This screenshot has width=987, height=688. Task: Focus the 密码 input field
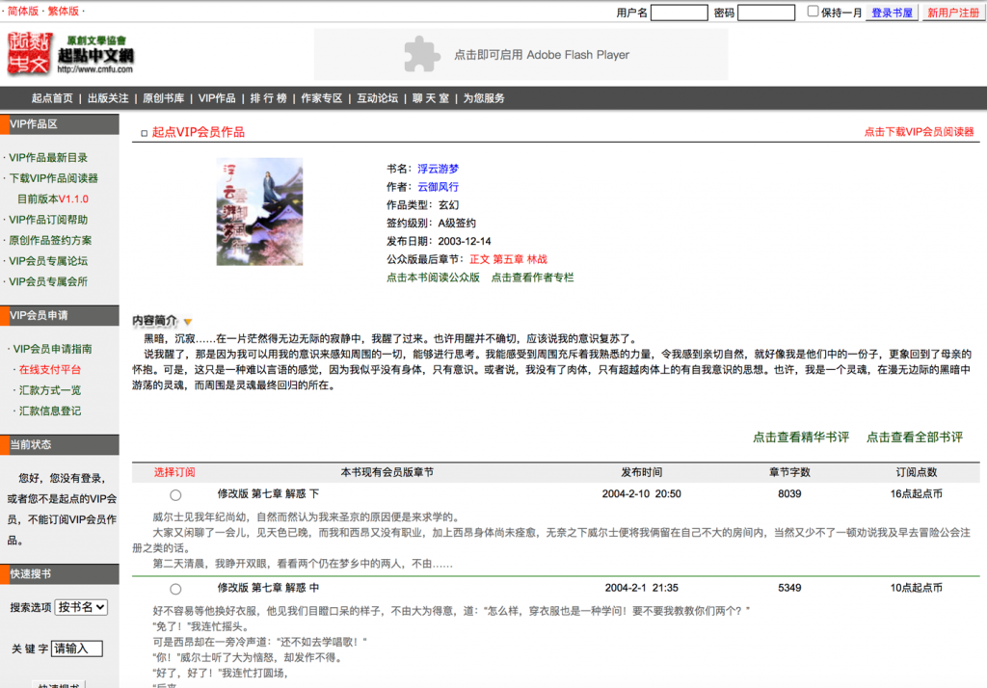766,13
